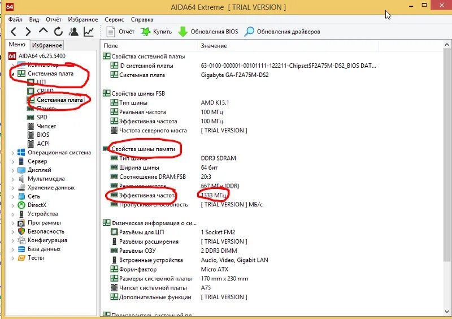Image resolution: width=452 pixels, height=319 pixels.
Task: Click the Поле column header
Action: point(149,46)
